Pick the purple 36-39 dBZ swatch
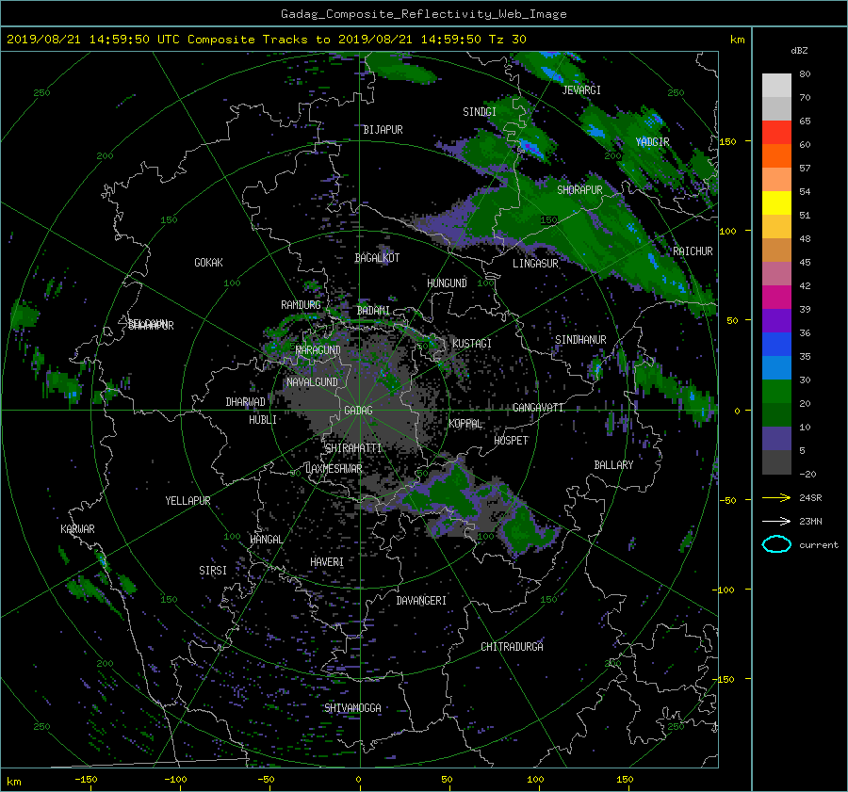The height and width of the screenshot is (792, 848). (x=776, y=320)
